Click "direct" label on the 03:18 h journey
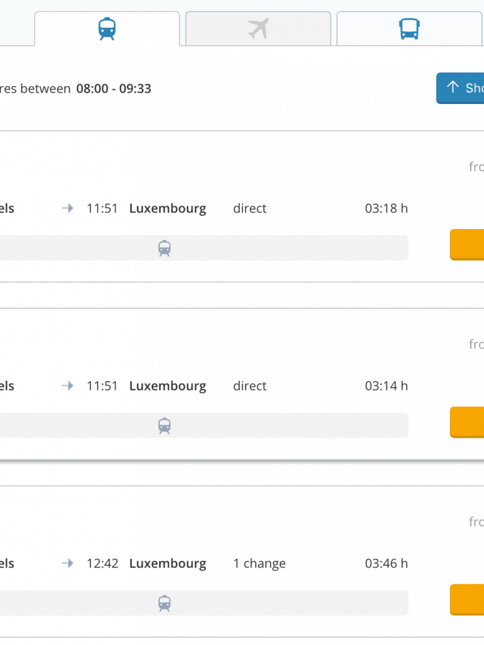484x645 pixels. click(x=249, y=209)
